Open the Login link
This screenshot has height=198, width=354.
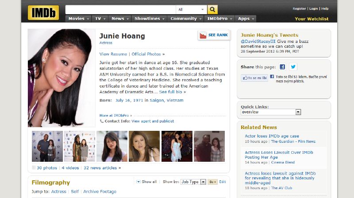coord(313,8)
